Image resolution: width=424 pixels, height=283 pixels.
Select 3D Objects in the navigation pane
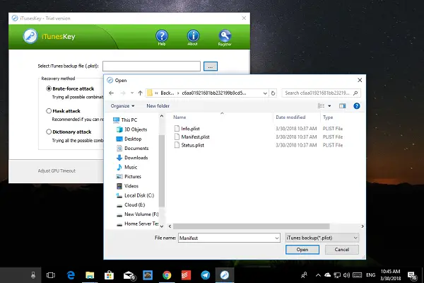[136, 129]
